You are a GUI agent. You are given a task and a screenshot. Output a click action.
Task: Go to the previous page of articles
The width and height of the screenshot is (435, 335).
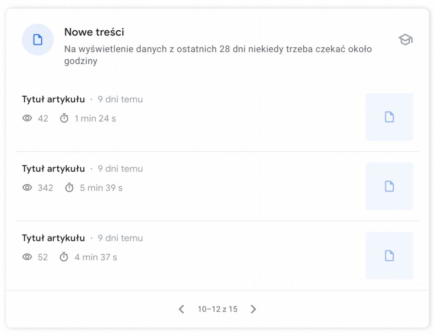click(181, 309)
